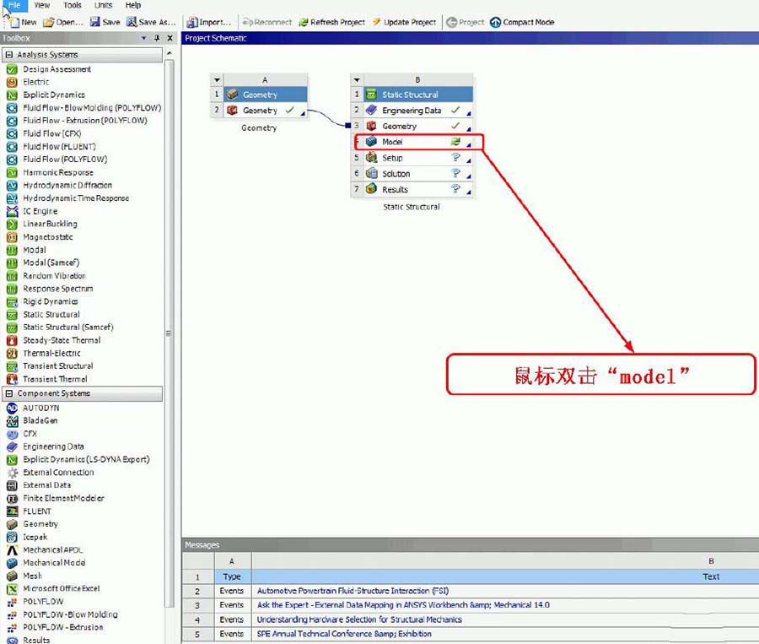Select Microsoft Office Excel component
This screenshot has width=759, height=644.
click(x=61, y=588)
